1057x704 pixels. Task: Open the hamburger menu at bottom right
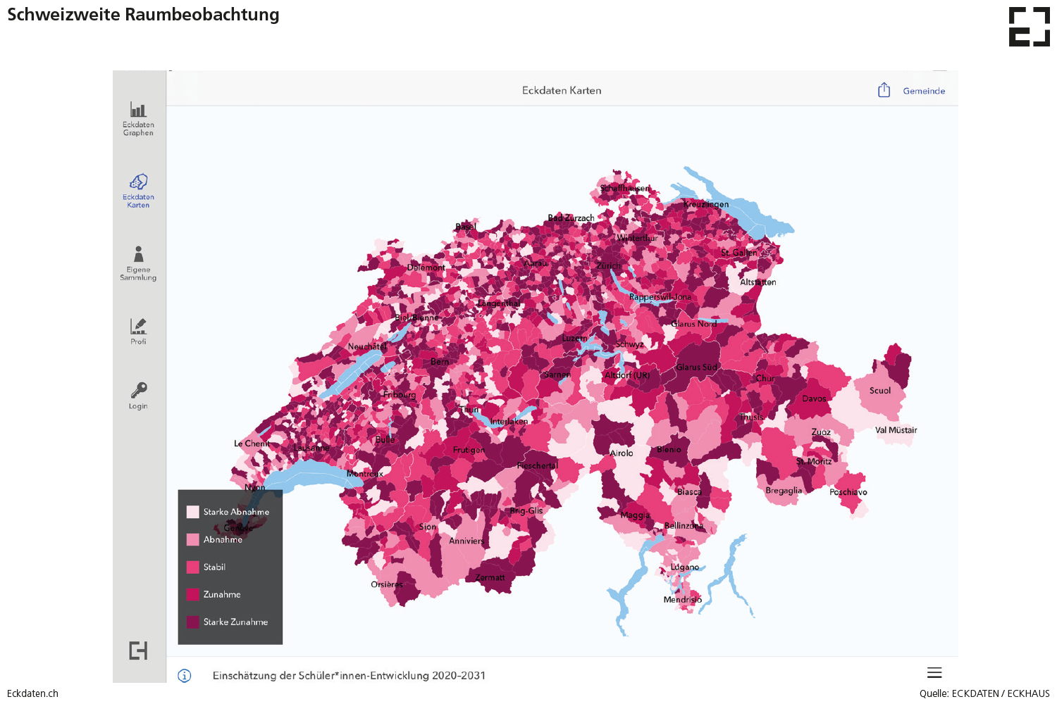(934, 673)
